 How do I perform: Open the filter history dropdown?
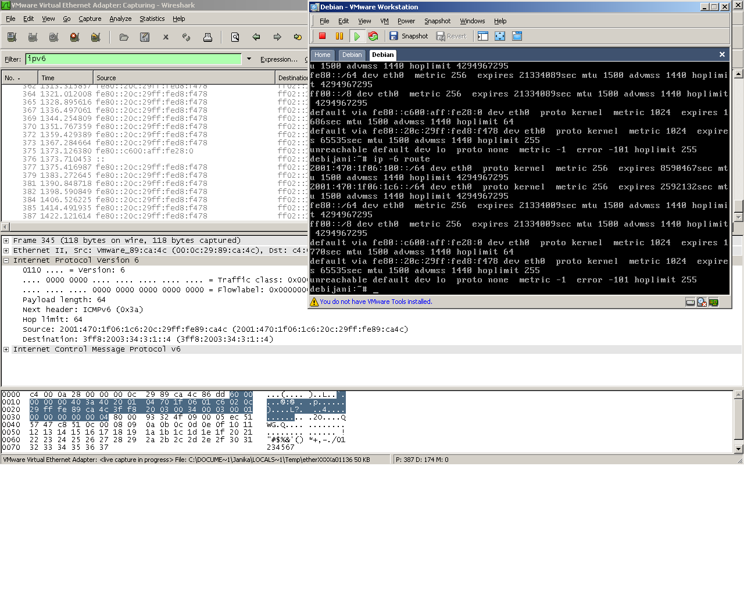pos(249,59)
